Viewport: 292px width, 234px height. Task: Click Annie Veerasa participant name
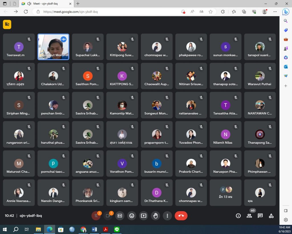[19, 201]
